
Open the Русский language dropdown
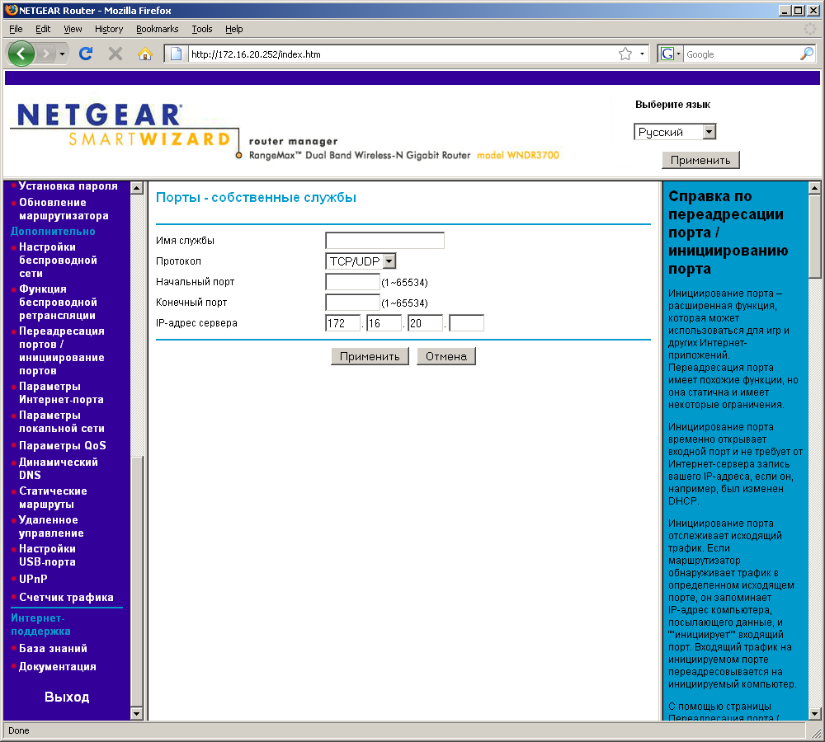coord(675,132)
